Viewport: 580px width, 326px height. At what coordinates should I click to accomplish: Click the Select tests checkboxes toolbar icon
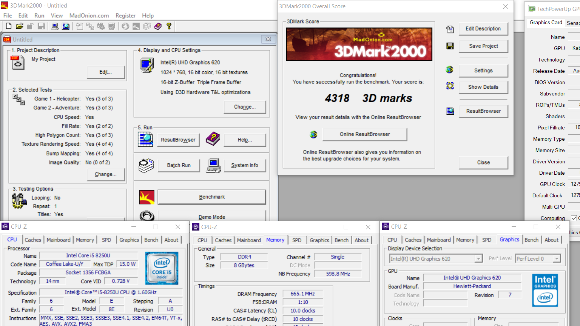tap(90, 26)
